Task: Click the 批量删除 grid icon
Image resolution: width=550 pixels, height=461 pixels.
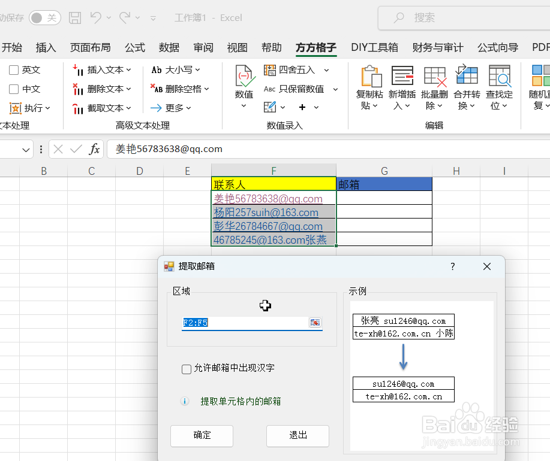Action: coord(435,76)
